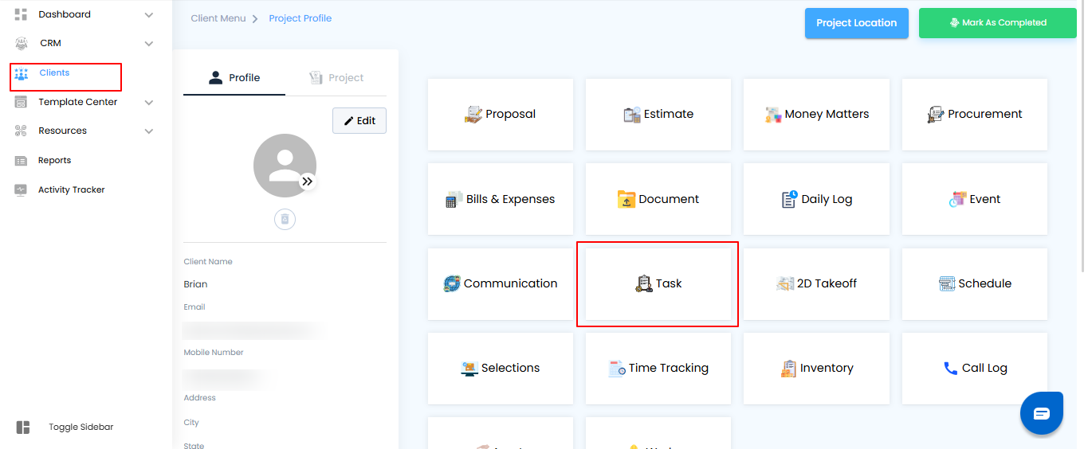Switch to the Project tab
1088x449 pixels.
coord(336,77)
